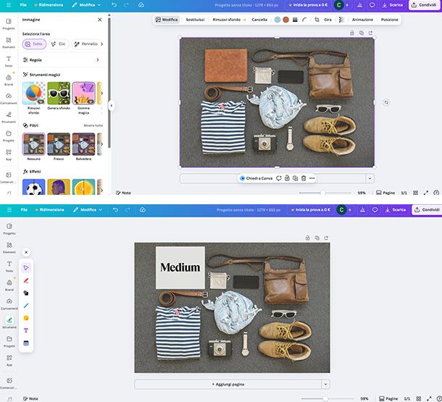Image resolution: width=442 pixels, height=402 pixels.
Task: Open the add page dropdown arrow in the top screenshot
Action: (370, 178)
